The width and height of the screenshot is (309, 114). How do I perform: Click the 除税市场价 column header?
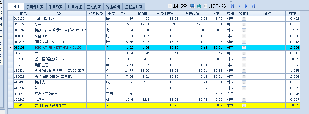click(194, 13)
